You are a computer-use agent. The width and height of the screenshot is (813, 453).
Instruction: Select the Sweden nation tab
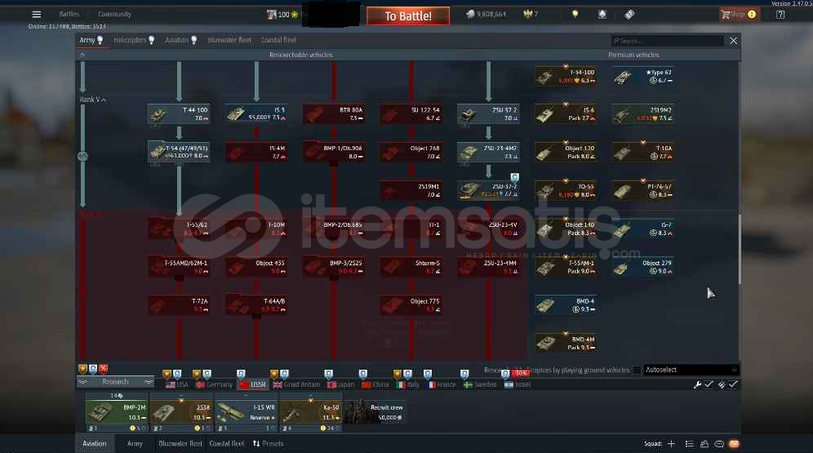tap(480, 384)
